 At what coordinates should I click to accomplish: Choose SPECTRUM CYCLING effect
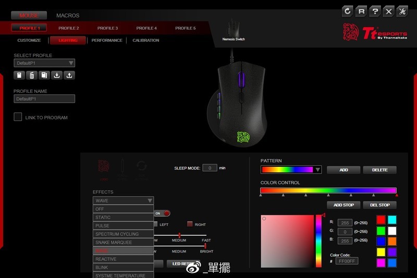(x=124, y=234)
